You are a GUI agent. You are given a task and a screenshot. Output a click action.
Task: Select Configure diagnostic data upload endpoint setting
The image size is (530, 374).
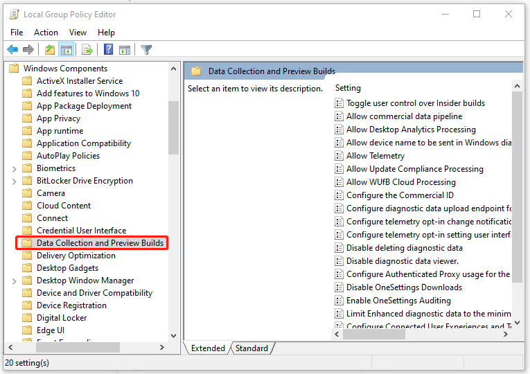click(x=429, y=208)
